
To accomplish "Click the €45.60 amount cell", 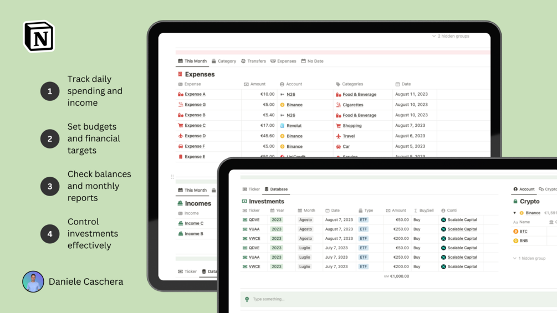I will tap(267, 136).
